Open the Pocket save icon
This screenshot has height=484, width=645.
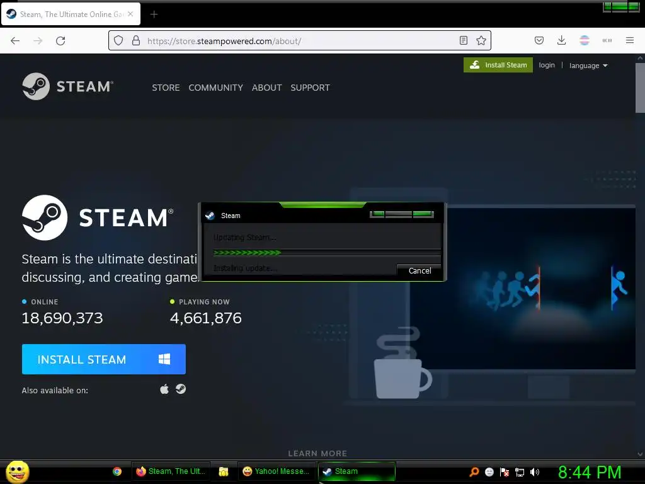click(539, 40)
